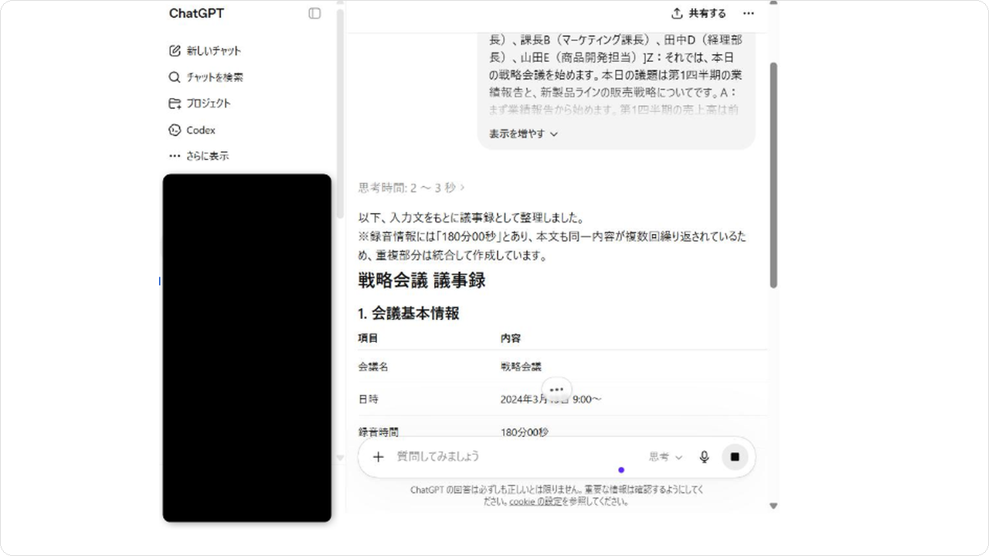
Task: Open the three-dot options menu at top
Action: [748, 13]
